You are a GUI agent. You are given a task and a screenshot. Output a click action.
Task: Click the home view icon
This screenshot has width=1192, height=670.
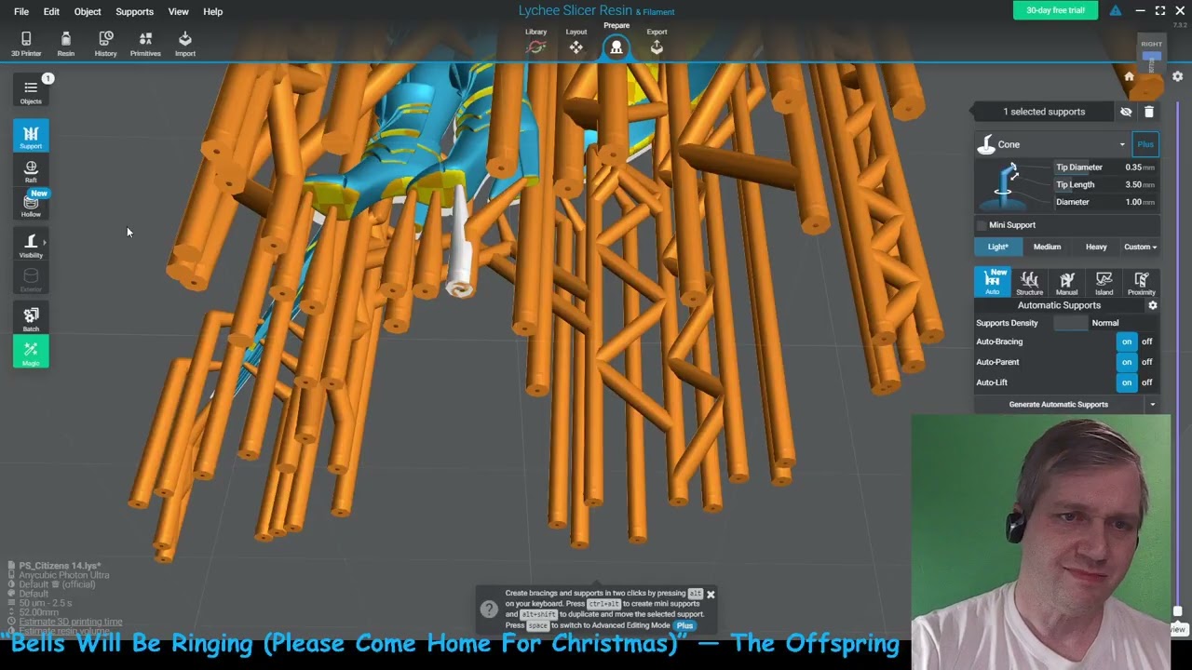point(1129,77)
